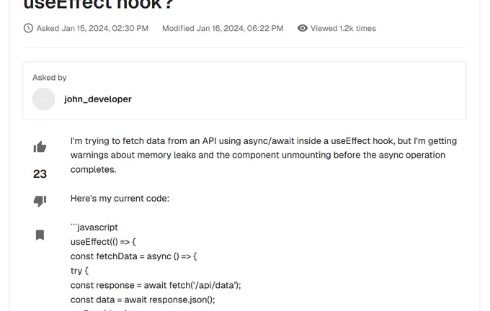Bookmark this question
490x311 pixels.
click(x=40, y=235)
